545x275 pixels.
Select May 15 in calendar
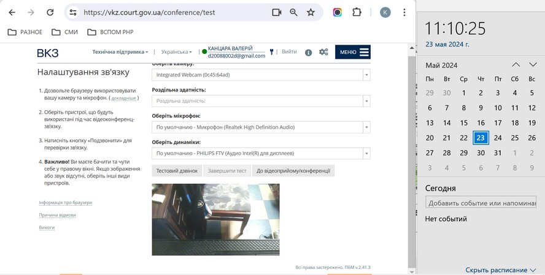[x=463, y=122]
